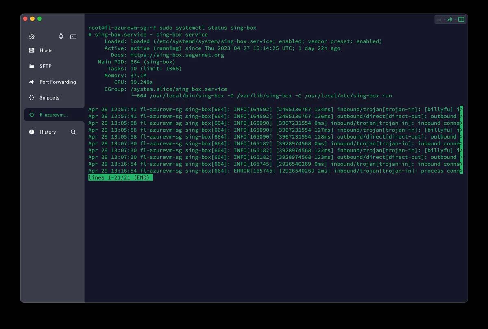488x329 pixels.
Task: Click the 'CPU: 39.249s' line
Action: coord(133,82)
